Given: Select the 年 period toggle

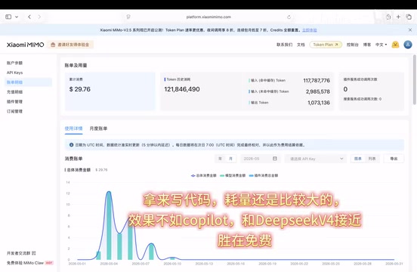Looking at the screenshot, I should coord(220,159).
